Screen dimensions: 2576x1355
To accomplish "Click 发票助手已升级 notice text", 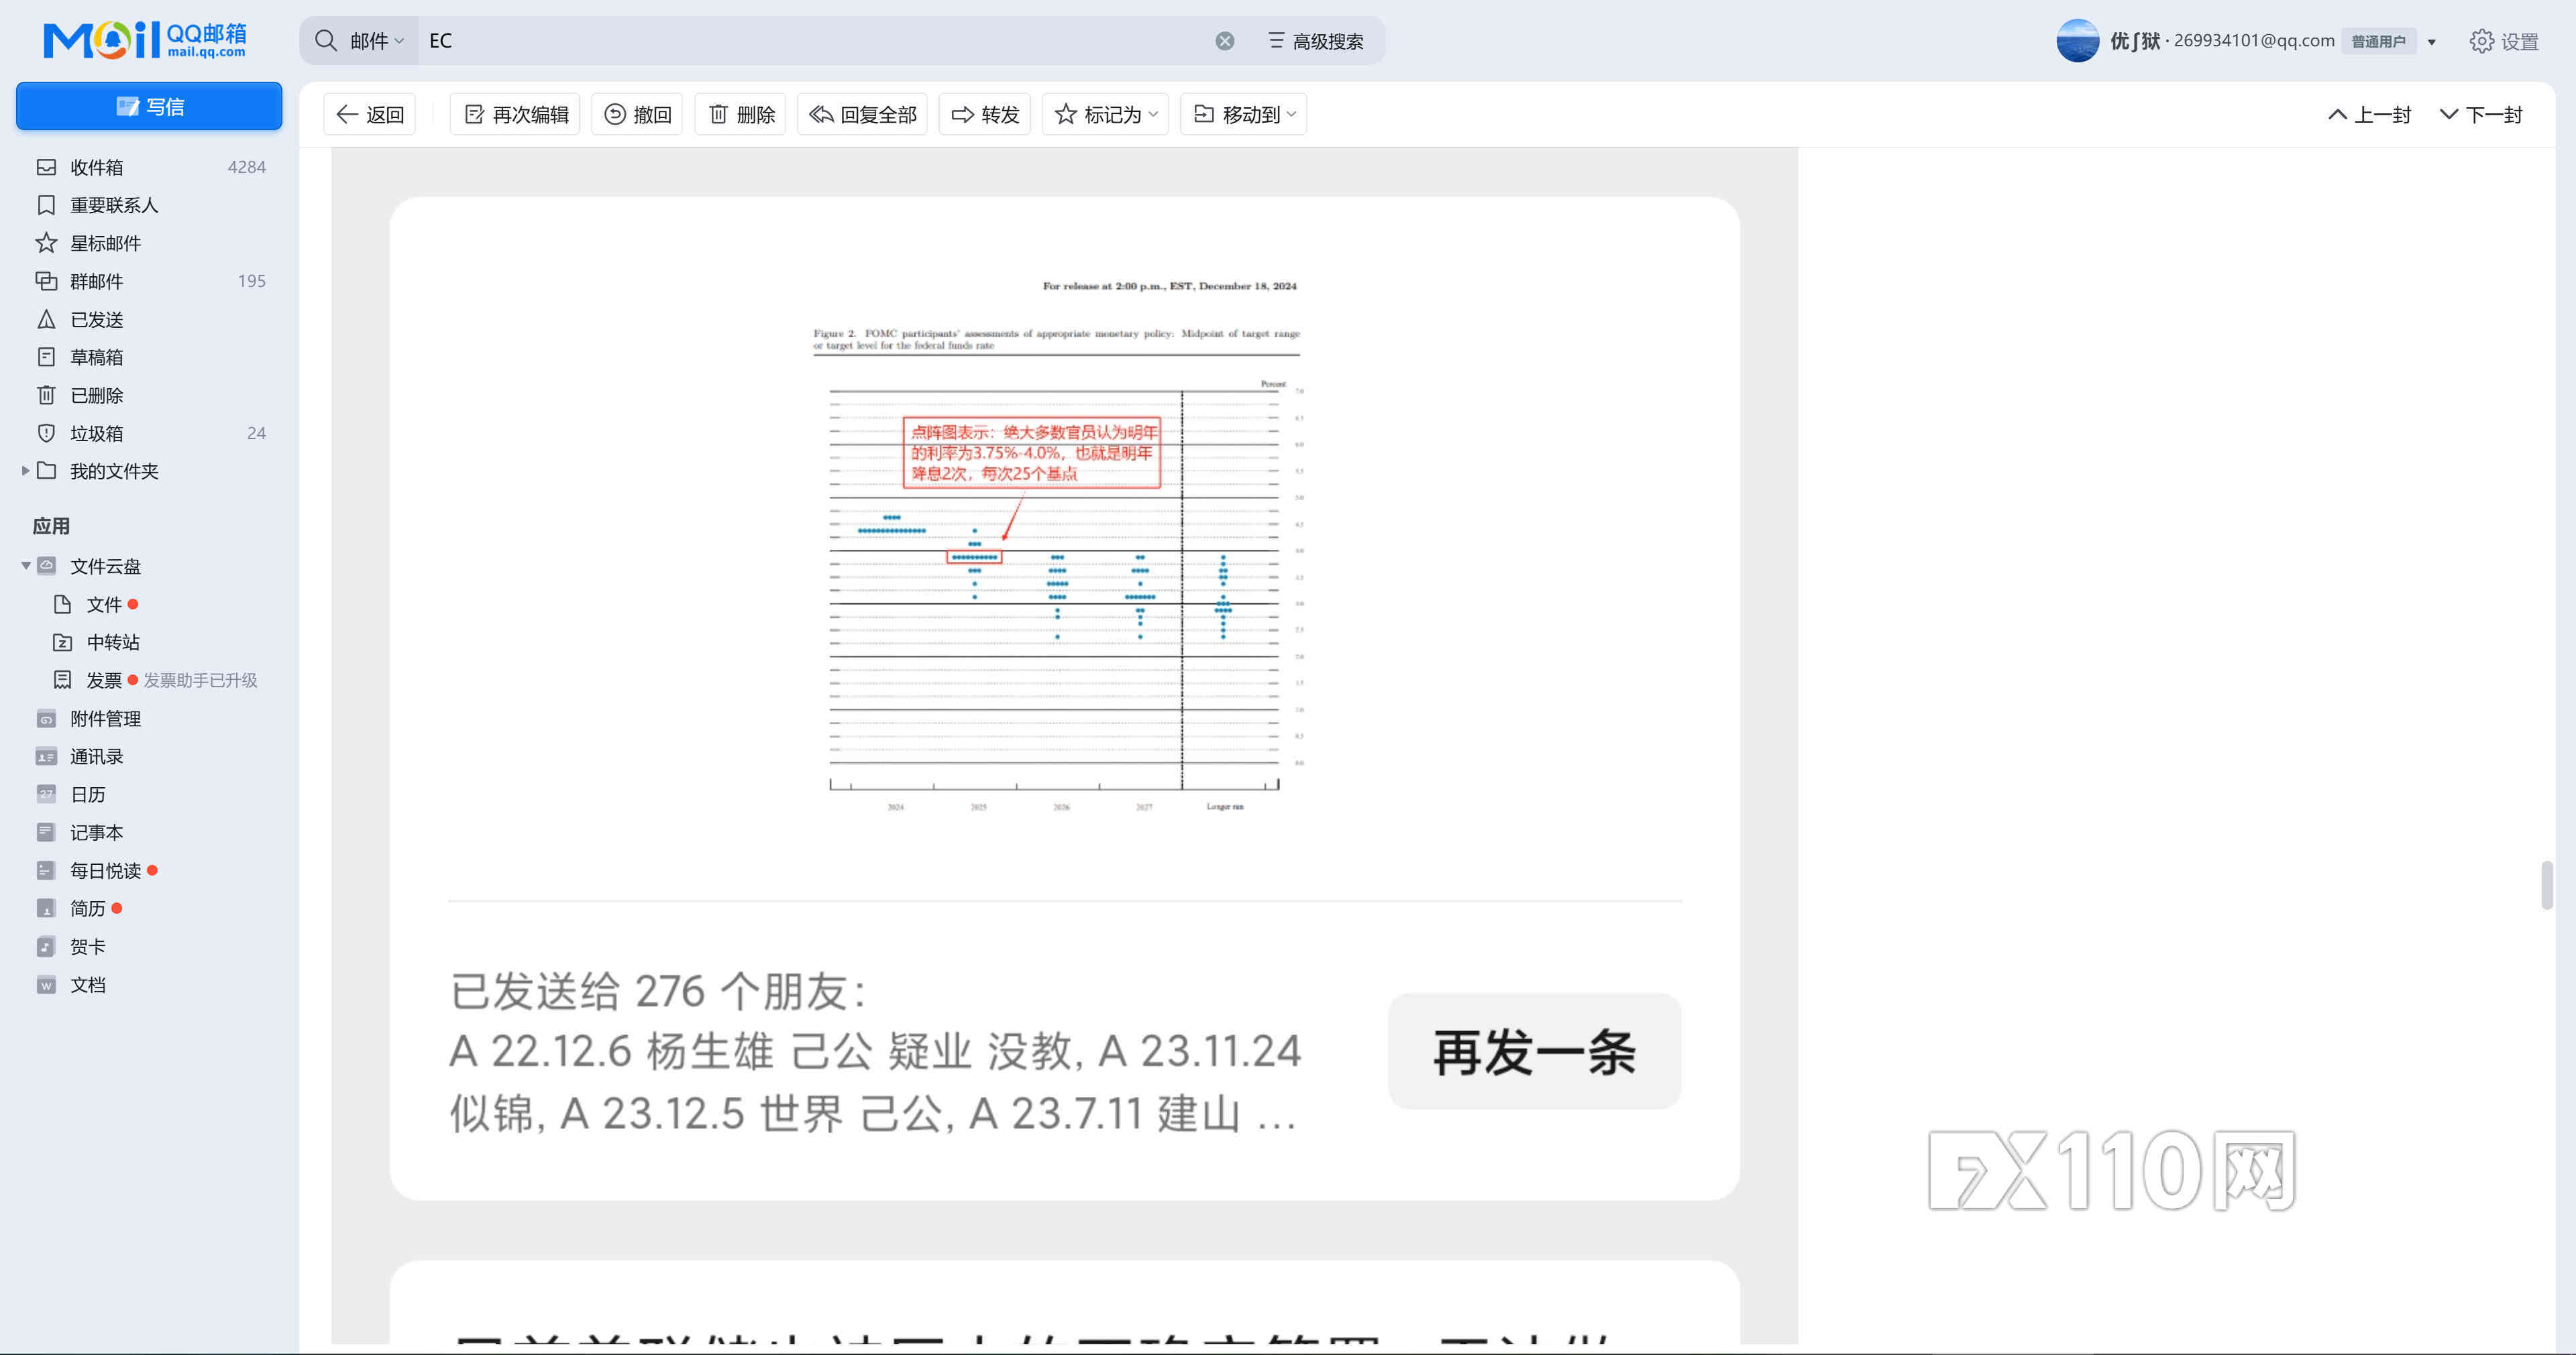I will click(200, 681).
